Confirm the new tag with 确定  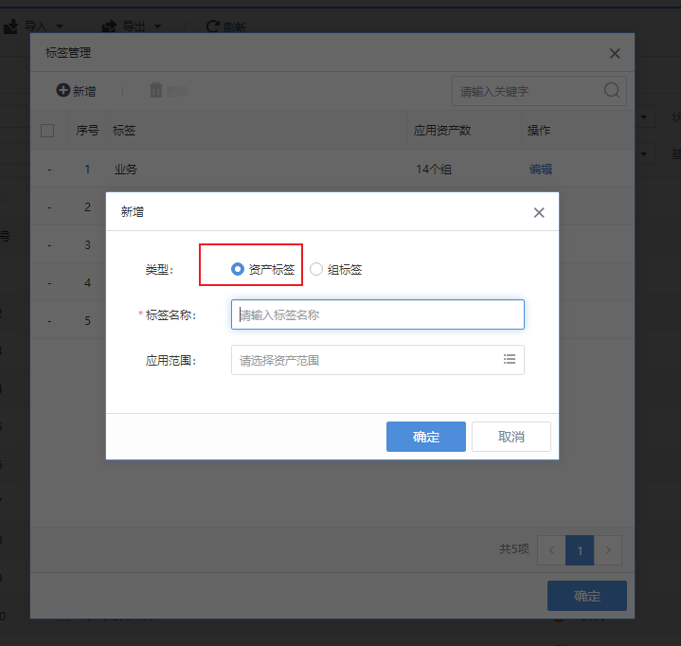point(425,437)
